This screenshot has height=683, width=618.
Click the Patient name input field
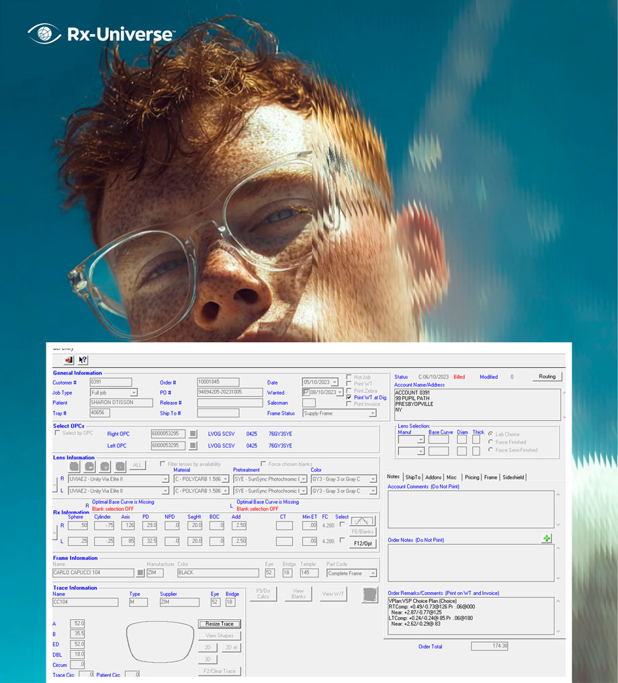click(121, 403)
